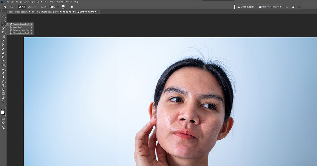
Task: Choose Polygonal Lasso Tool from flyout
Action: [x=21, y=30]
